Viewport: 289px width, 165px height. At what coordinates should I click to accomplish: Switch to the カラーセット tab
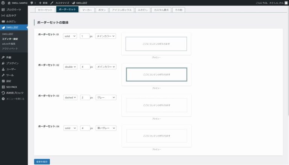(x=45, y=9)
